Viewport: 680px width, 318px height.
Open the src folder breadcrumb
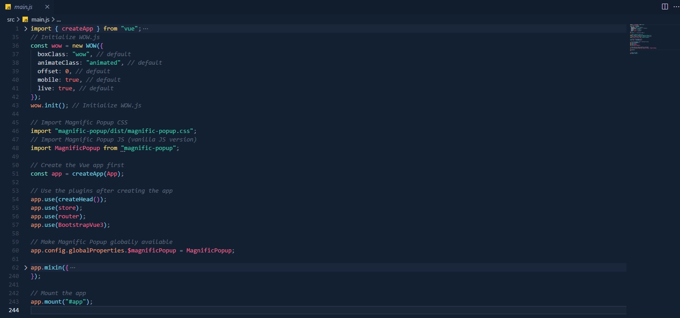11,19
